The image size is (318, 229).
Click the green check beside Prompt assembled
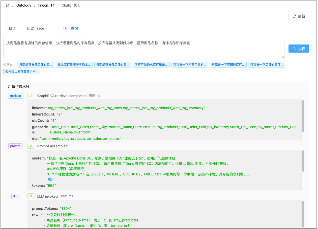point(31,146)
